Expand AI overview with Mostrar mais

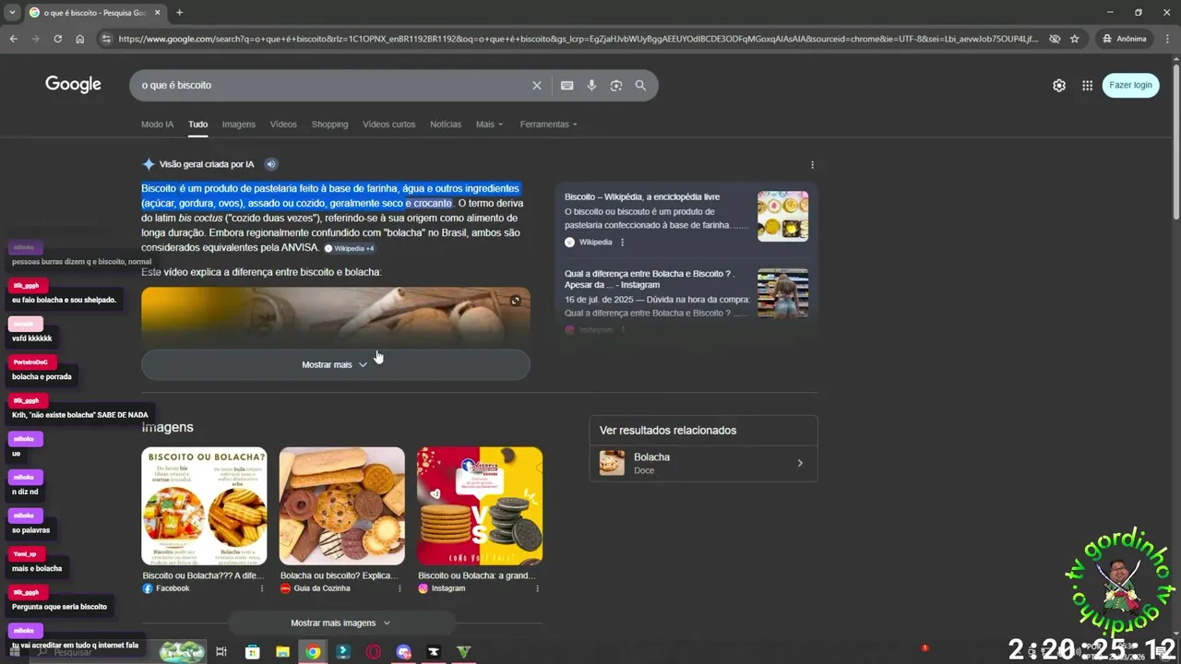coord(336,364)
